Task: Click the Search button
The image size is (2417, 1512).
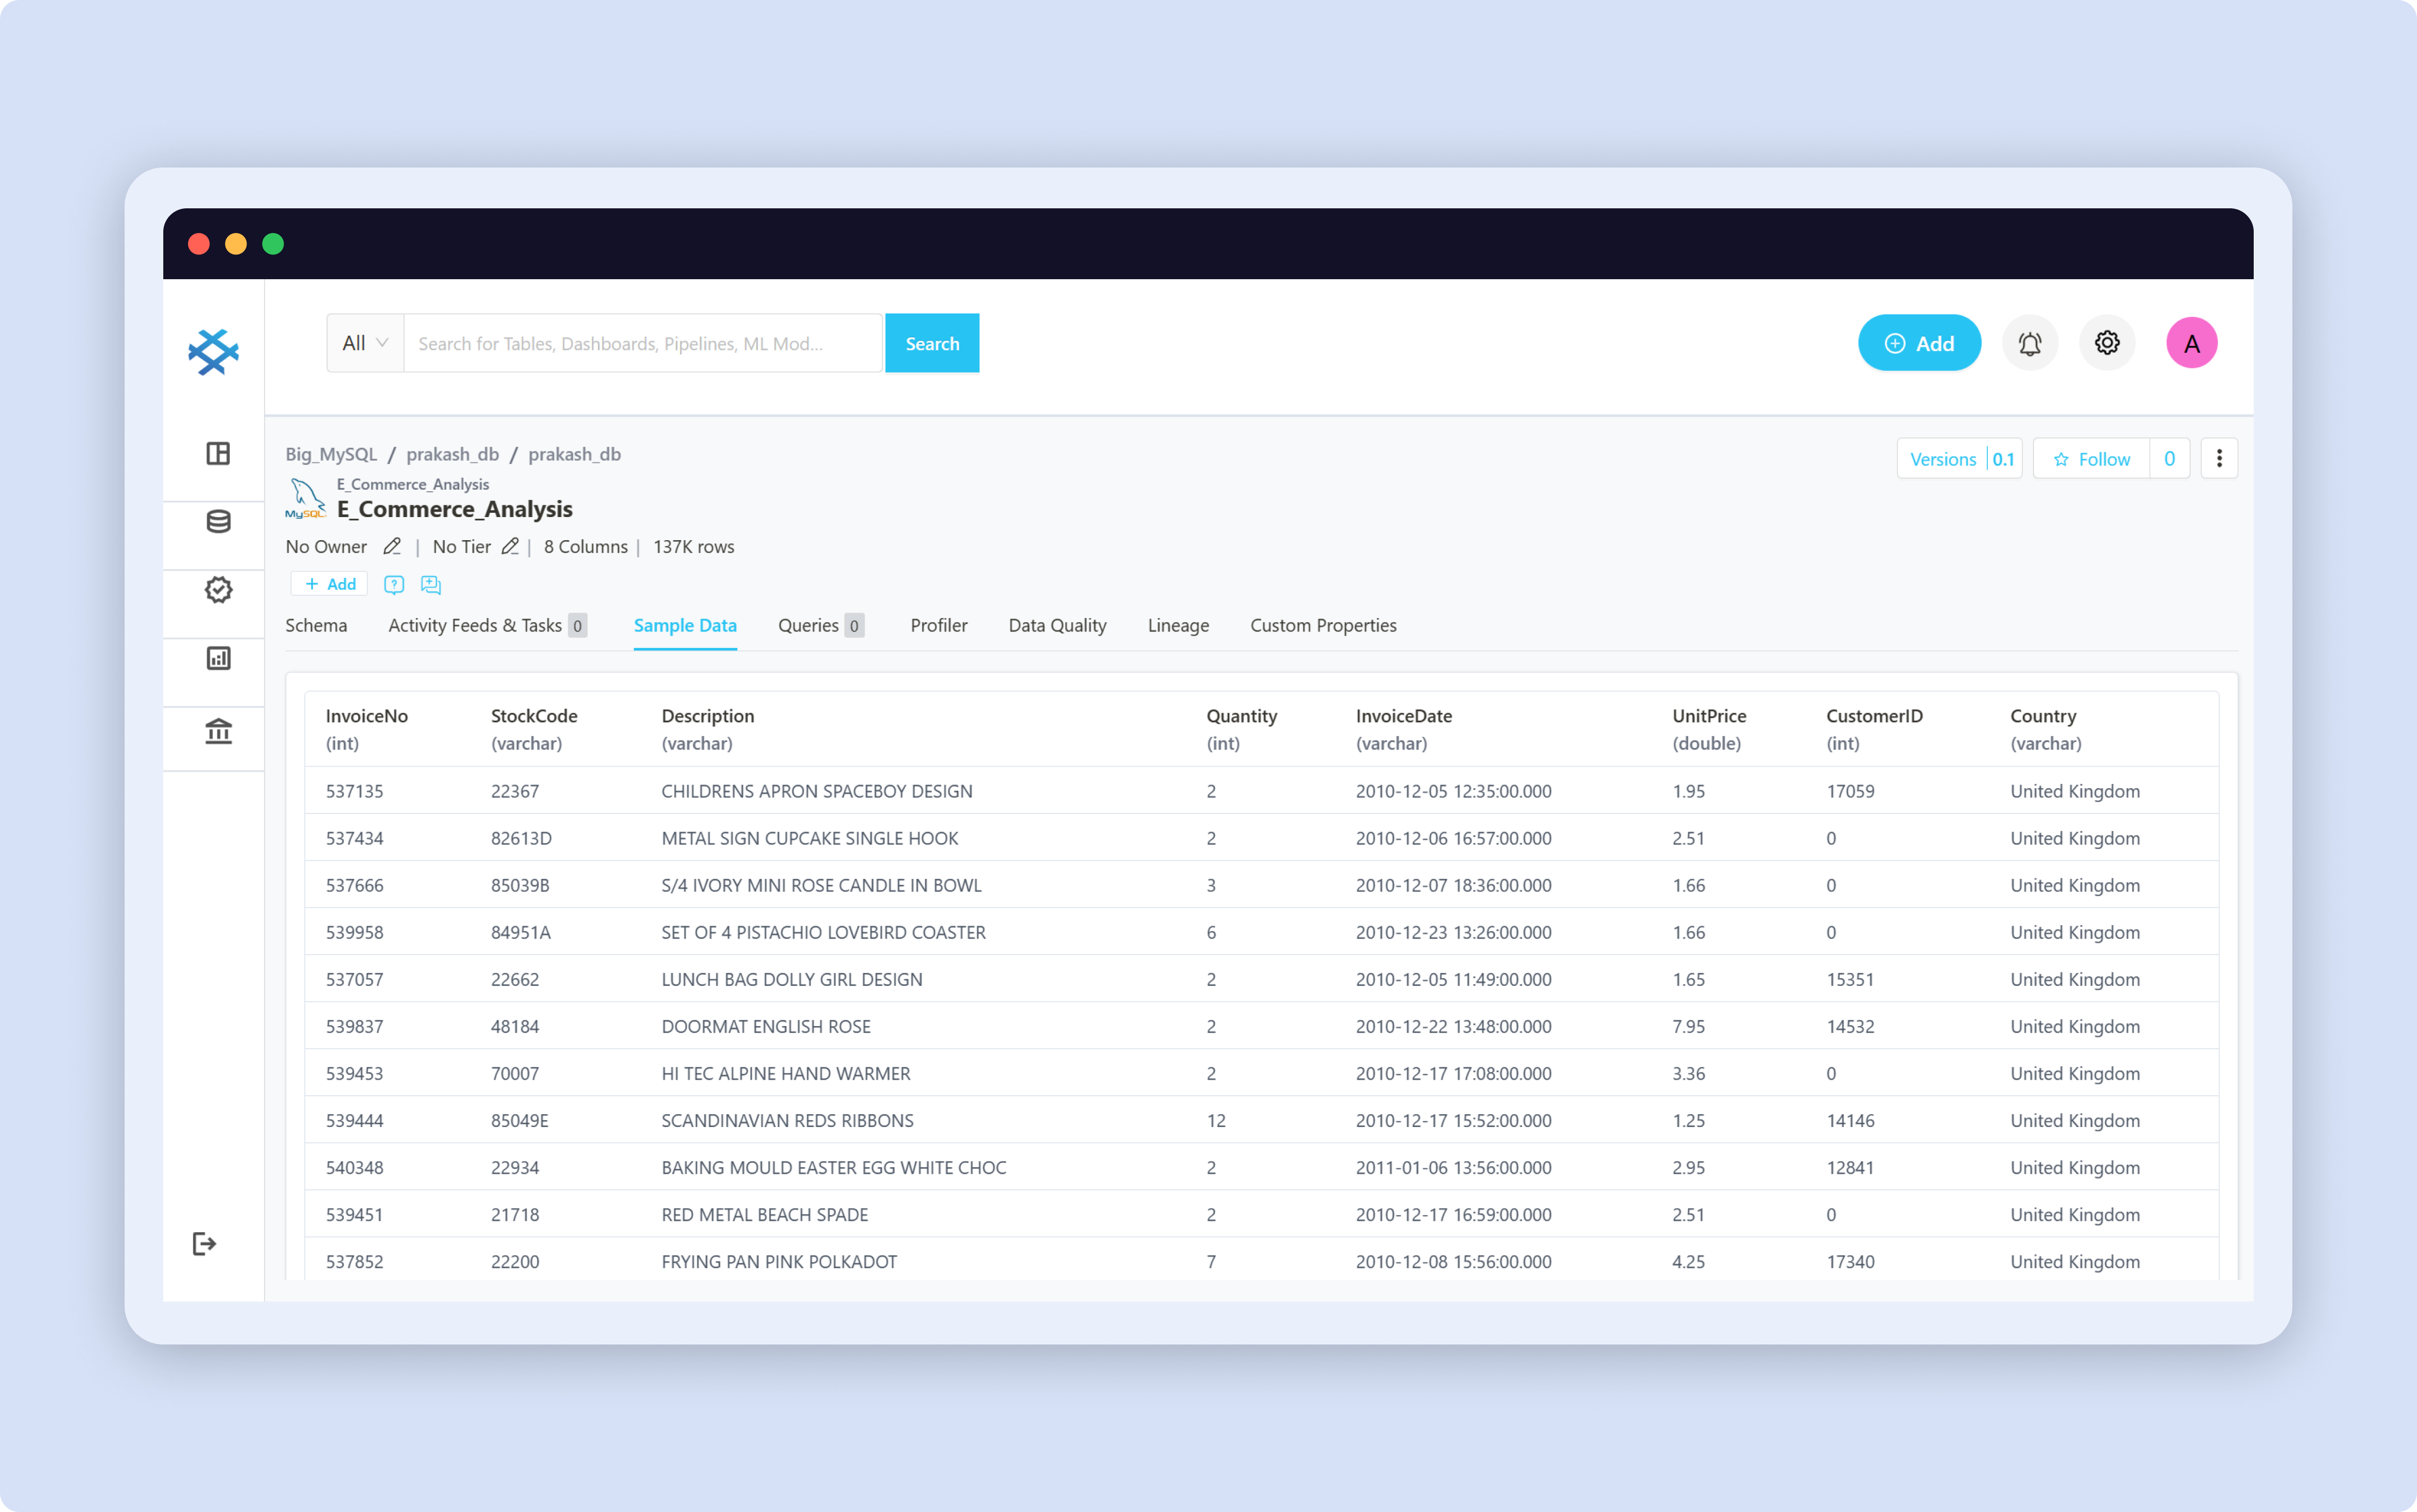Action: tap(931, 342)
